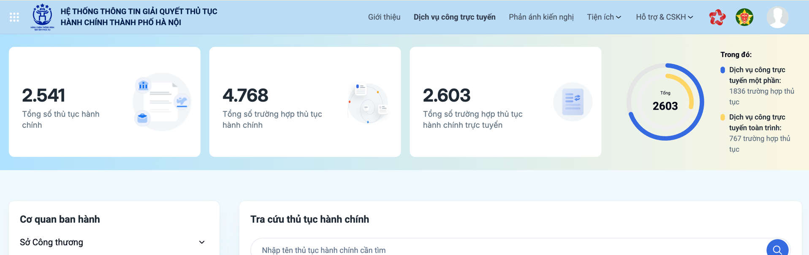The height and width of the screenshot is (255, 809).
Task: Click the green government inspectorate badge icon
Action: (744, 17)
